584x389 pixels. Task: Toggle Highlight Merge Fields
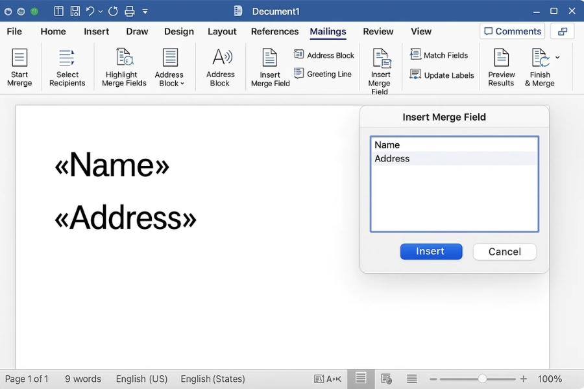coord(123,67)
